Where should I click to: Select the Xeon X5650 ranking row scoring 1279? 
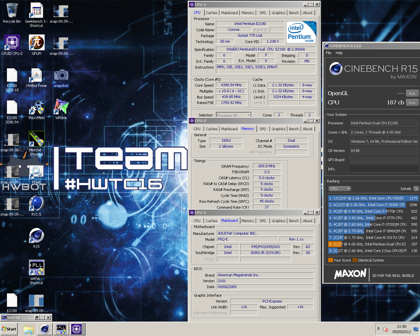(373, 198)
